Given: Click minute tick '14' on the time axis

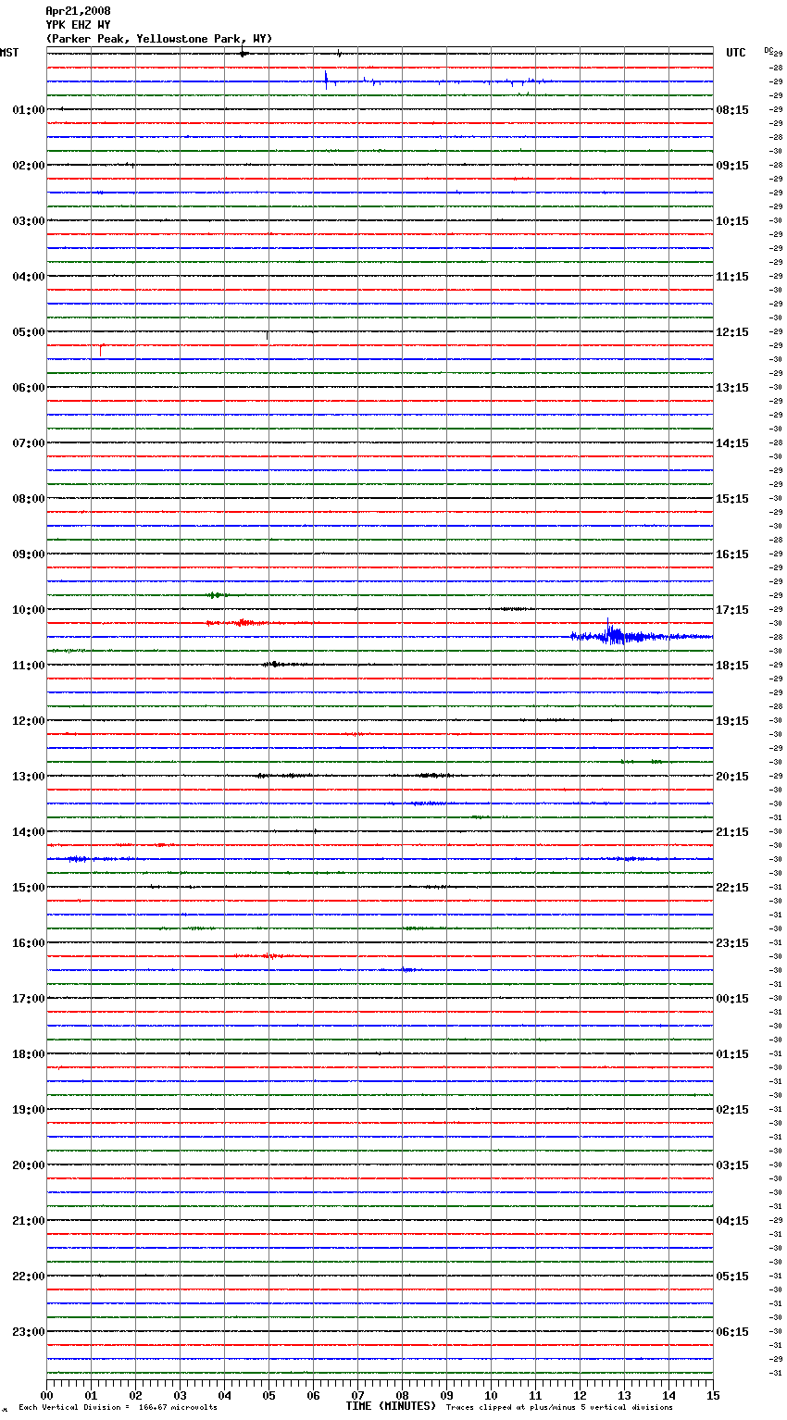Looking at the screenshot, I should (x=668, y=1395).
